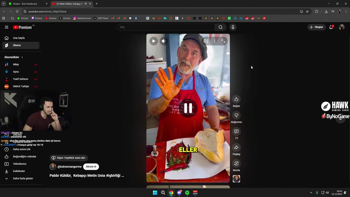This screenshot has width=350, height=197.
Task: Open @kahramangurme channel
Action: pyautogui.click(x=69, y=167)
